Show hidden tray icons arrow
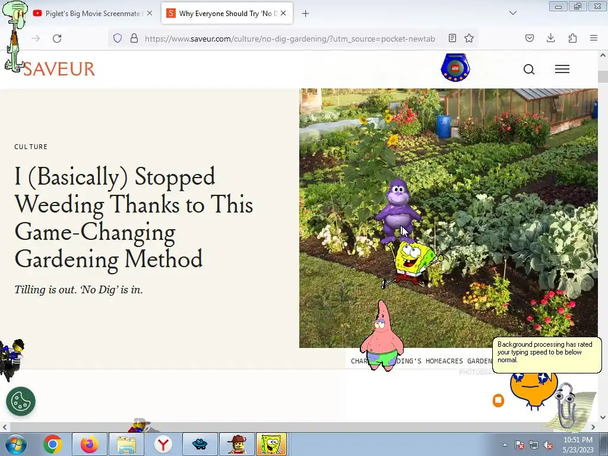Viewport: 608px width, 456px height. pyautogui.click(x=505, y=445)
